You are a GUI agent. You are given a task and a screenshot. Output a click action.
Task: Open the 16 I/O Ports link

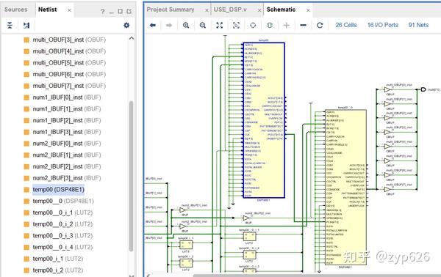tap(383, 25)
